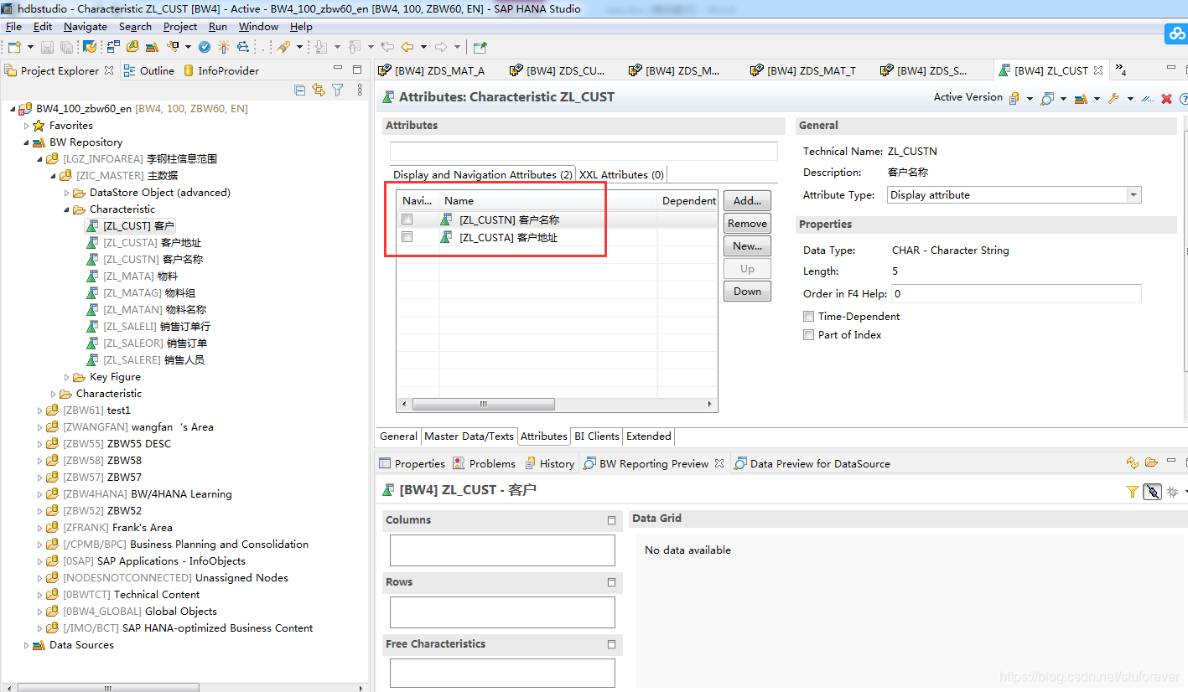Switch to XXL Attributes (0) tab

[621, 175]
